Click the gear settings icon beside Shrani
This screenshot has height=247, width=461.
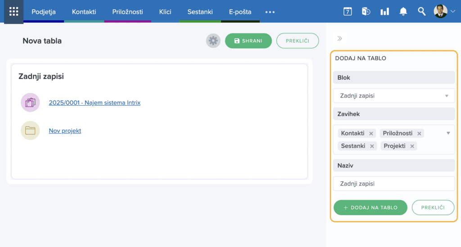tap(213, 41)
